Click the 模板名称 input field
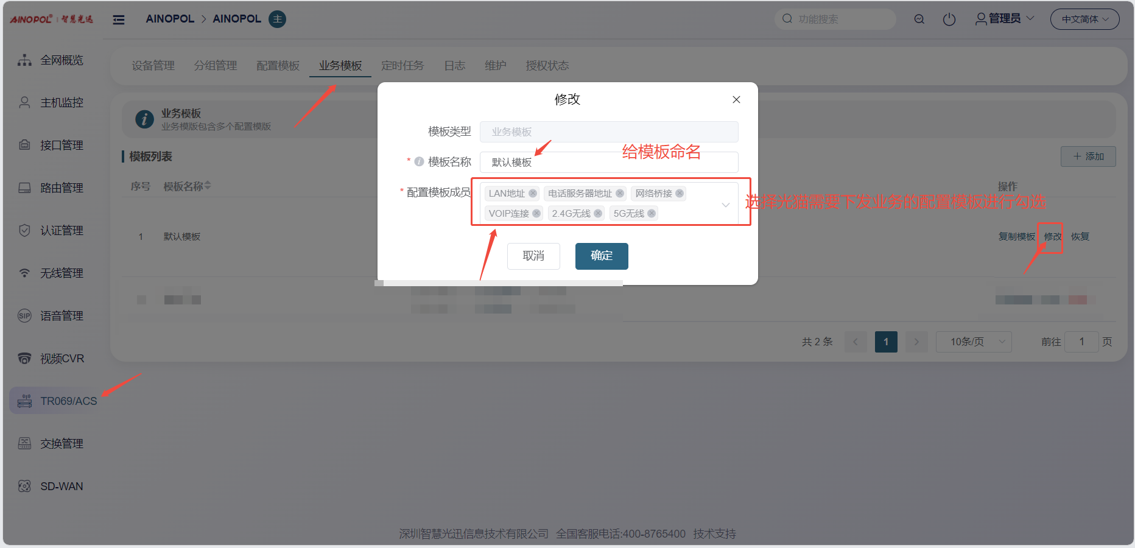 point(609,163)
